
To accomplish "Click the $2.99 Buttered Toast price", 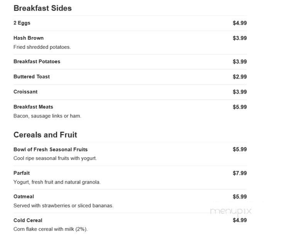I will click(240, 77).
